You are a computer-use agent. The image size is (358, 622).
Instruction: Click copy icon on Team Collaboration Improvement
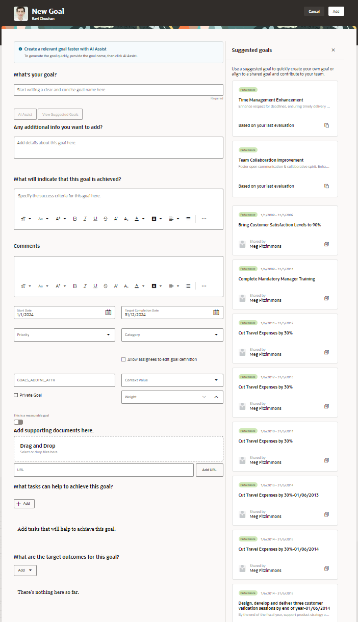[327, 186]
